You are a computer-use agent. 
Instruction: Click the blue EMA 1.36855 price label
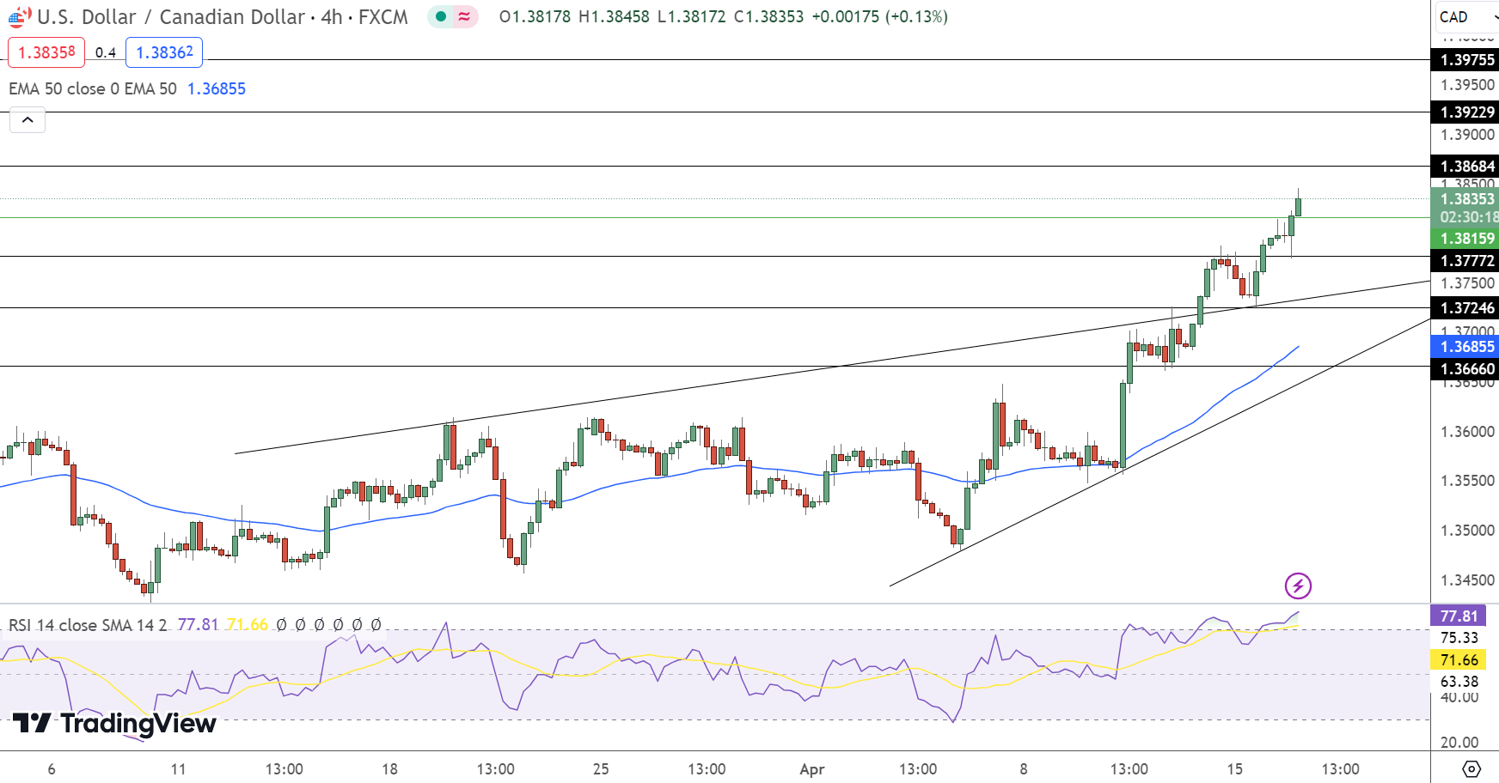point(1466,347)
